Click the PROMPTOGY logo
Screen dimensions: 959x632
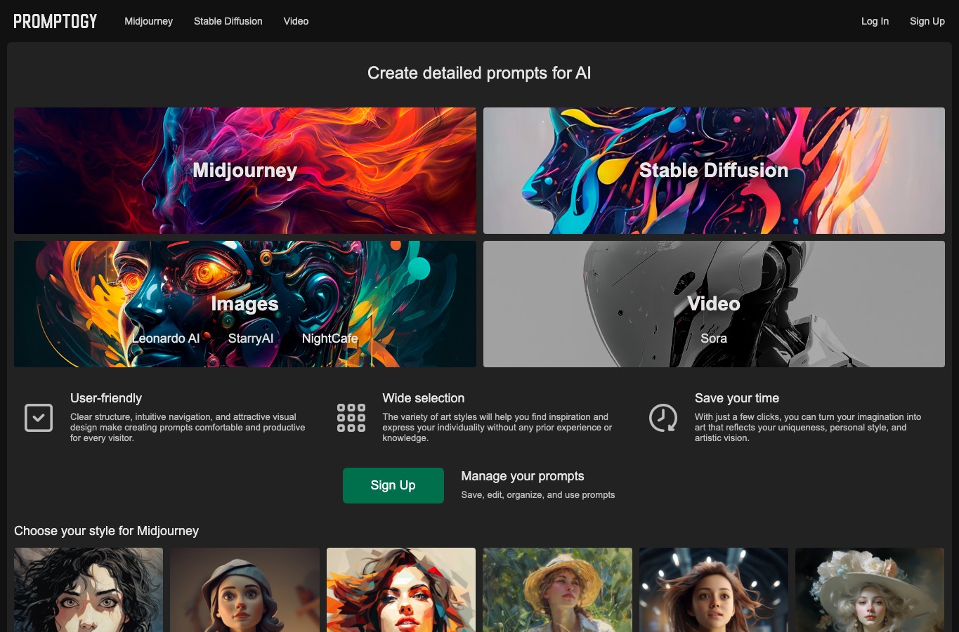(x=56, y=21)
